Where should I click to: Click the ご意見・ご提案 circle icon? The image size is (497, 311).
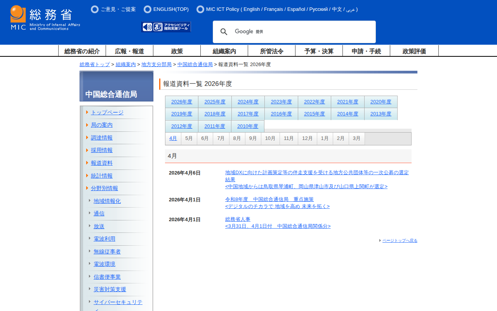click(x=95, y=9)
